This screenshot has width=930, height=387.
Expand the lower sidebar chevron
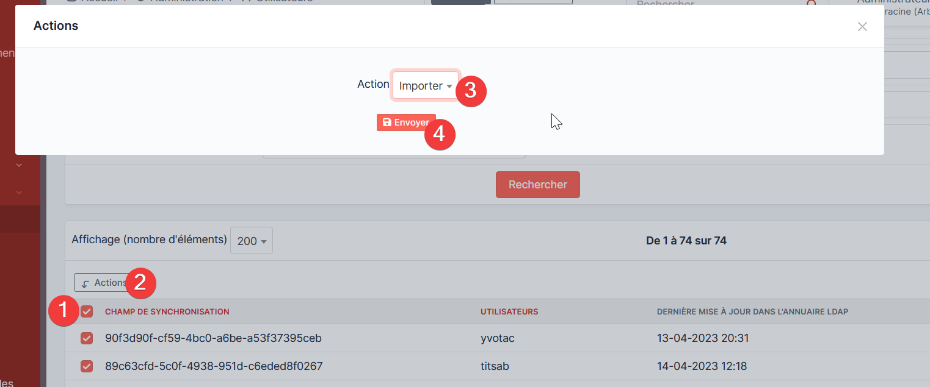19,193
